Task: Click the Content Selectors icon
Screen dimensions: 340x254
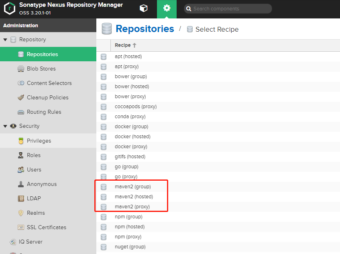Action: click(21, 83)
